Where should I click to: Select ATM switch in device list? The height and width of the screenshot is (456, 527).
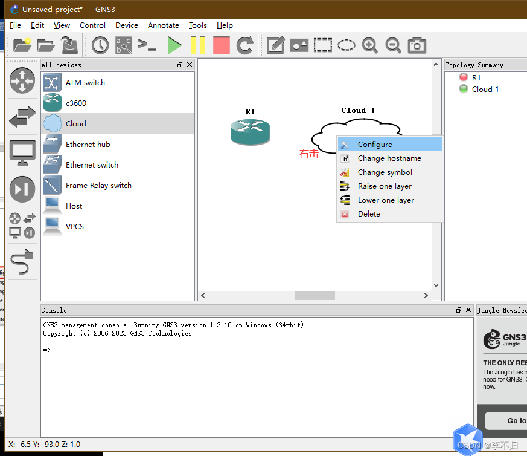tap(118, 82)
